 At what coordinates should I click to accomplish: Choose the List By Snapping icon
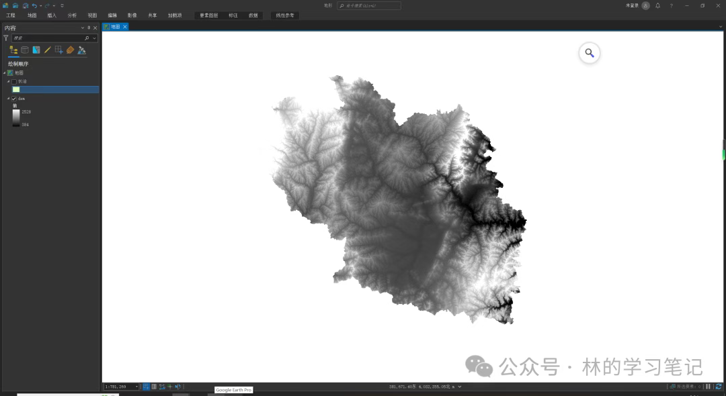[59, 50]
